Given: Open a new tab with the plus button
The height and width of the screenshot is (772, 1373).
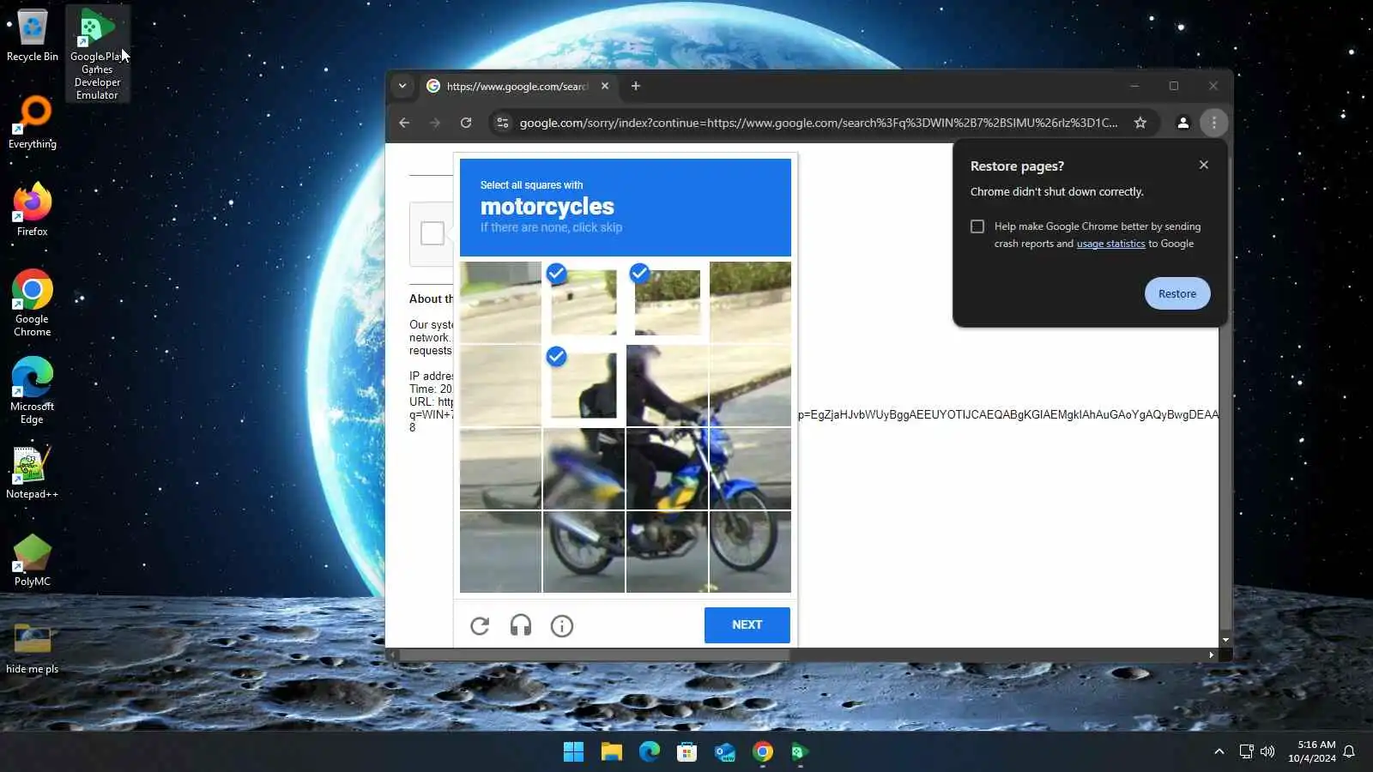Looking at the screenshot, I should 636,86.
